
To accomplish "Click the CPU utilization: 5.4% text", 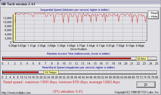I will (68, 91).
